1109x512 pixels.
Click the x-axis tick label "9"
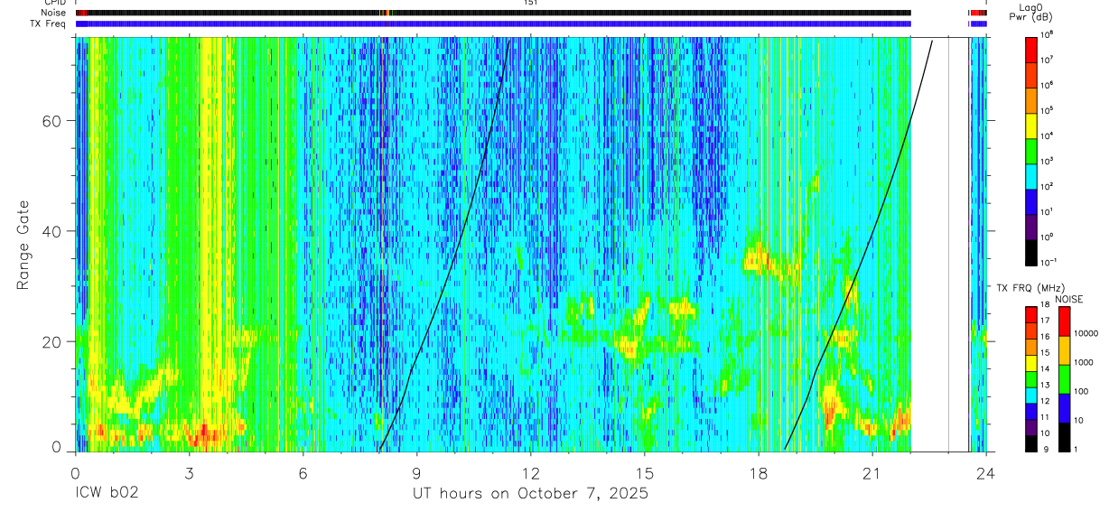416,473
